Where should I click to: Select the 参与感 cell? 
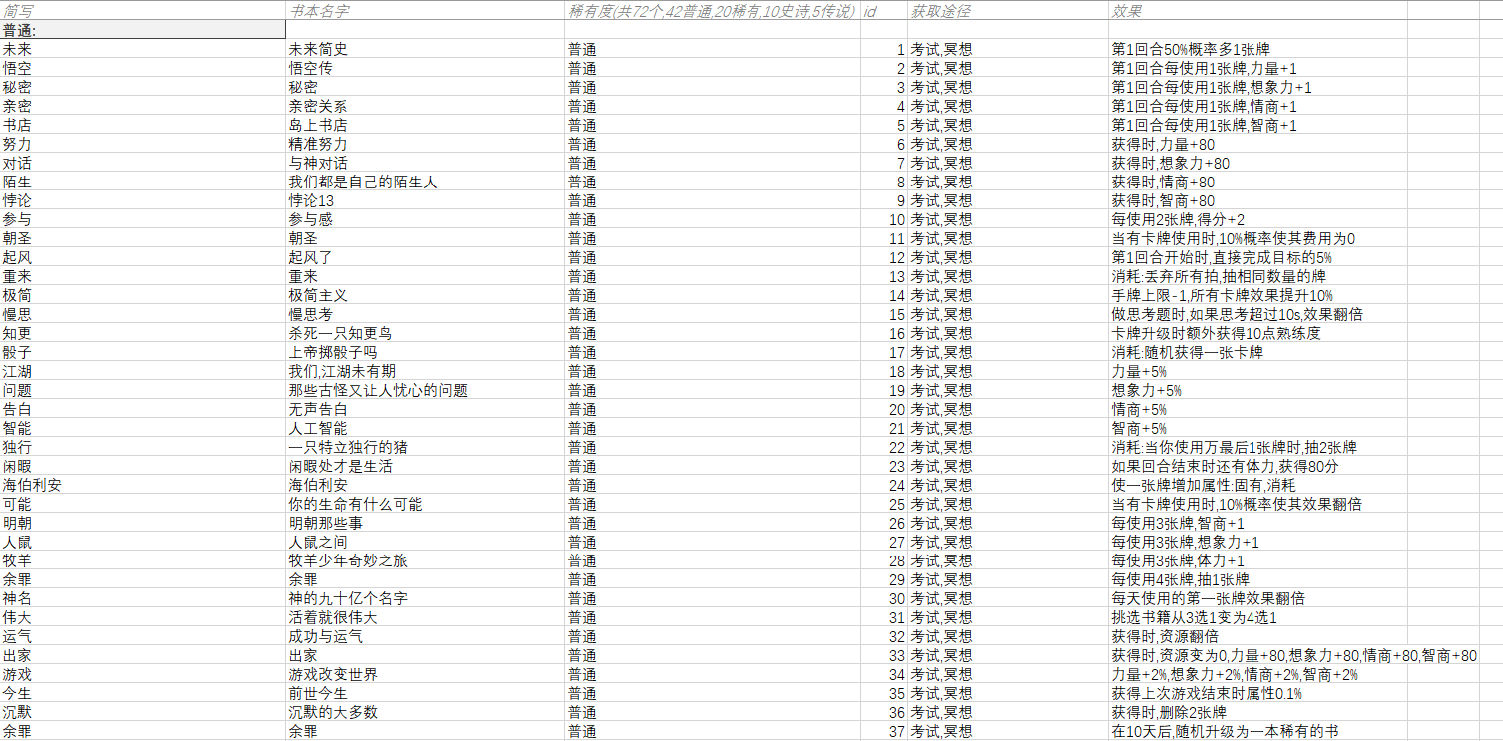point(425,219)
